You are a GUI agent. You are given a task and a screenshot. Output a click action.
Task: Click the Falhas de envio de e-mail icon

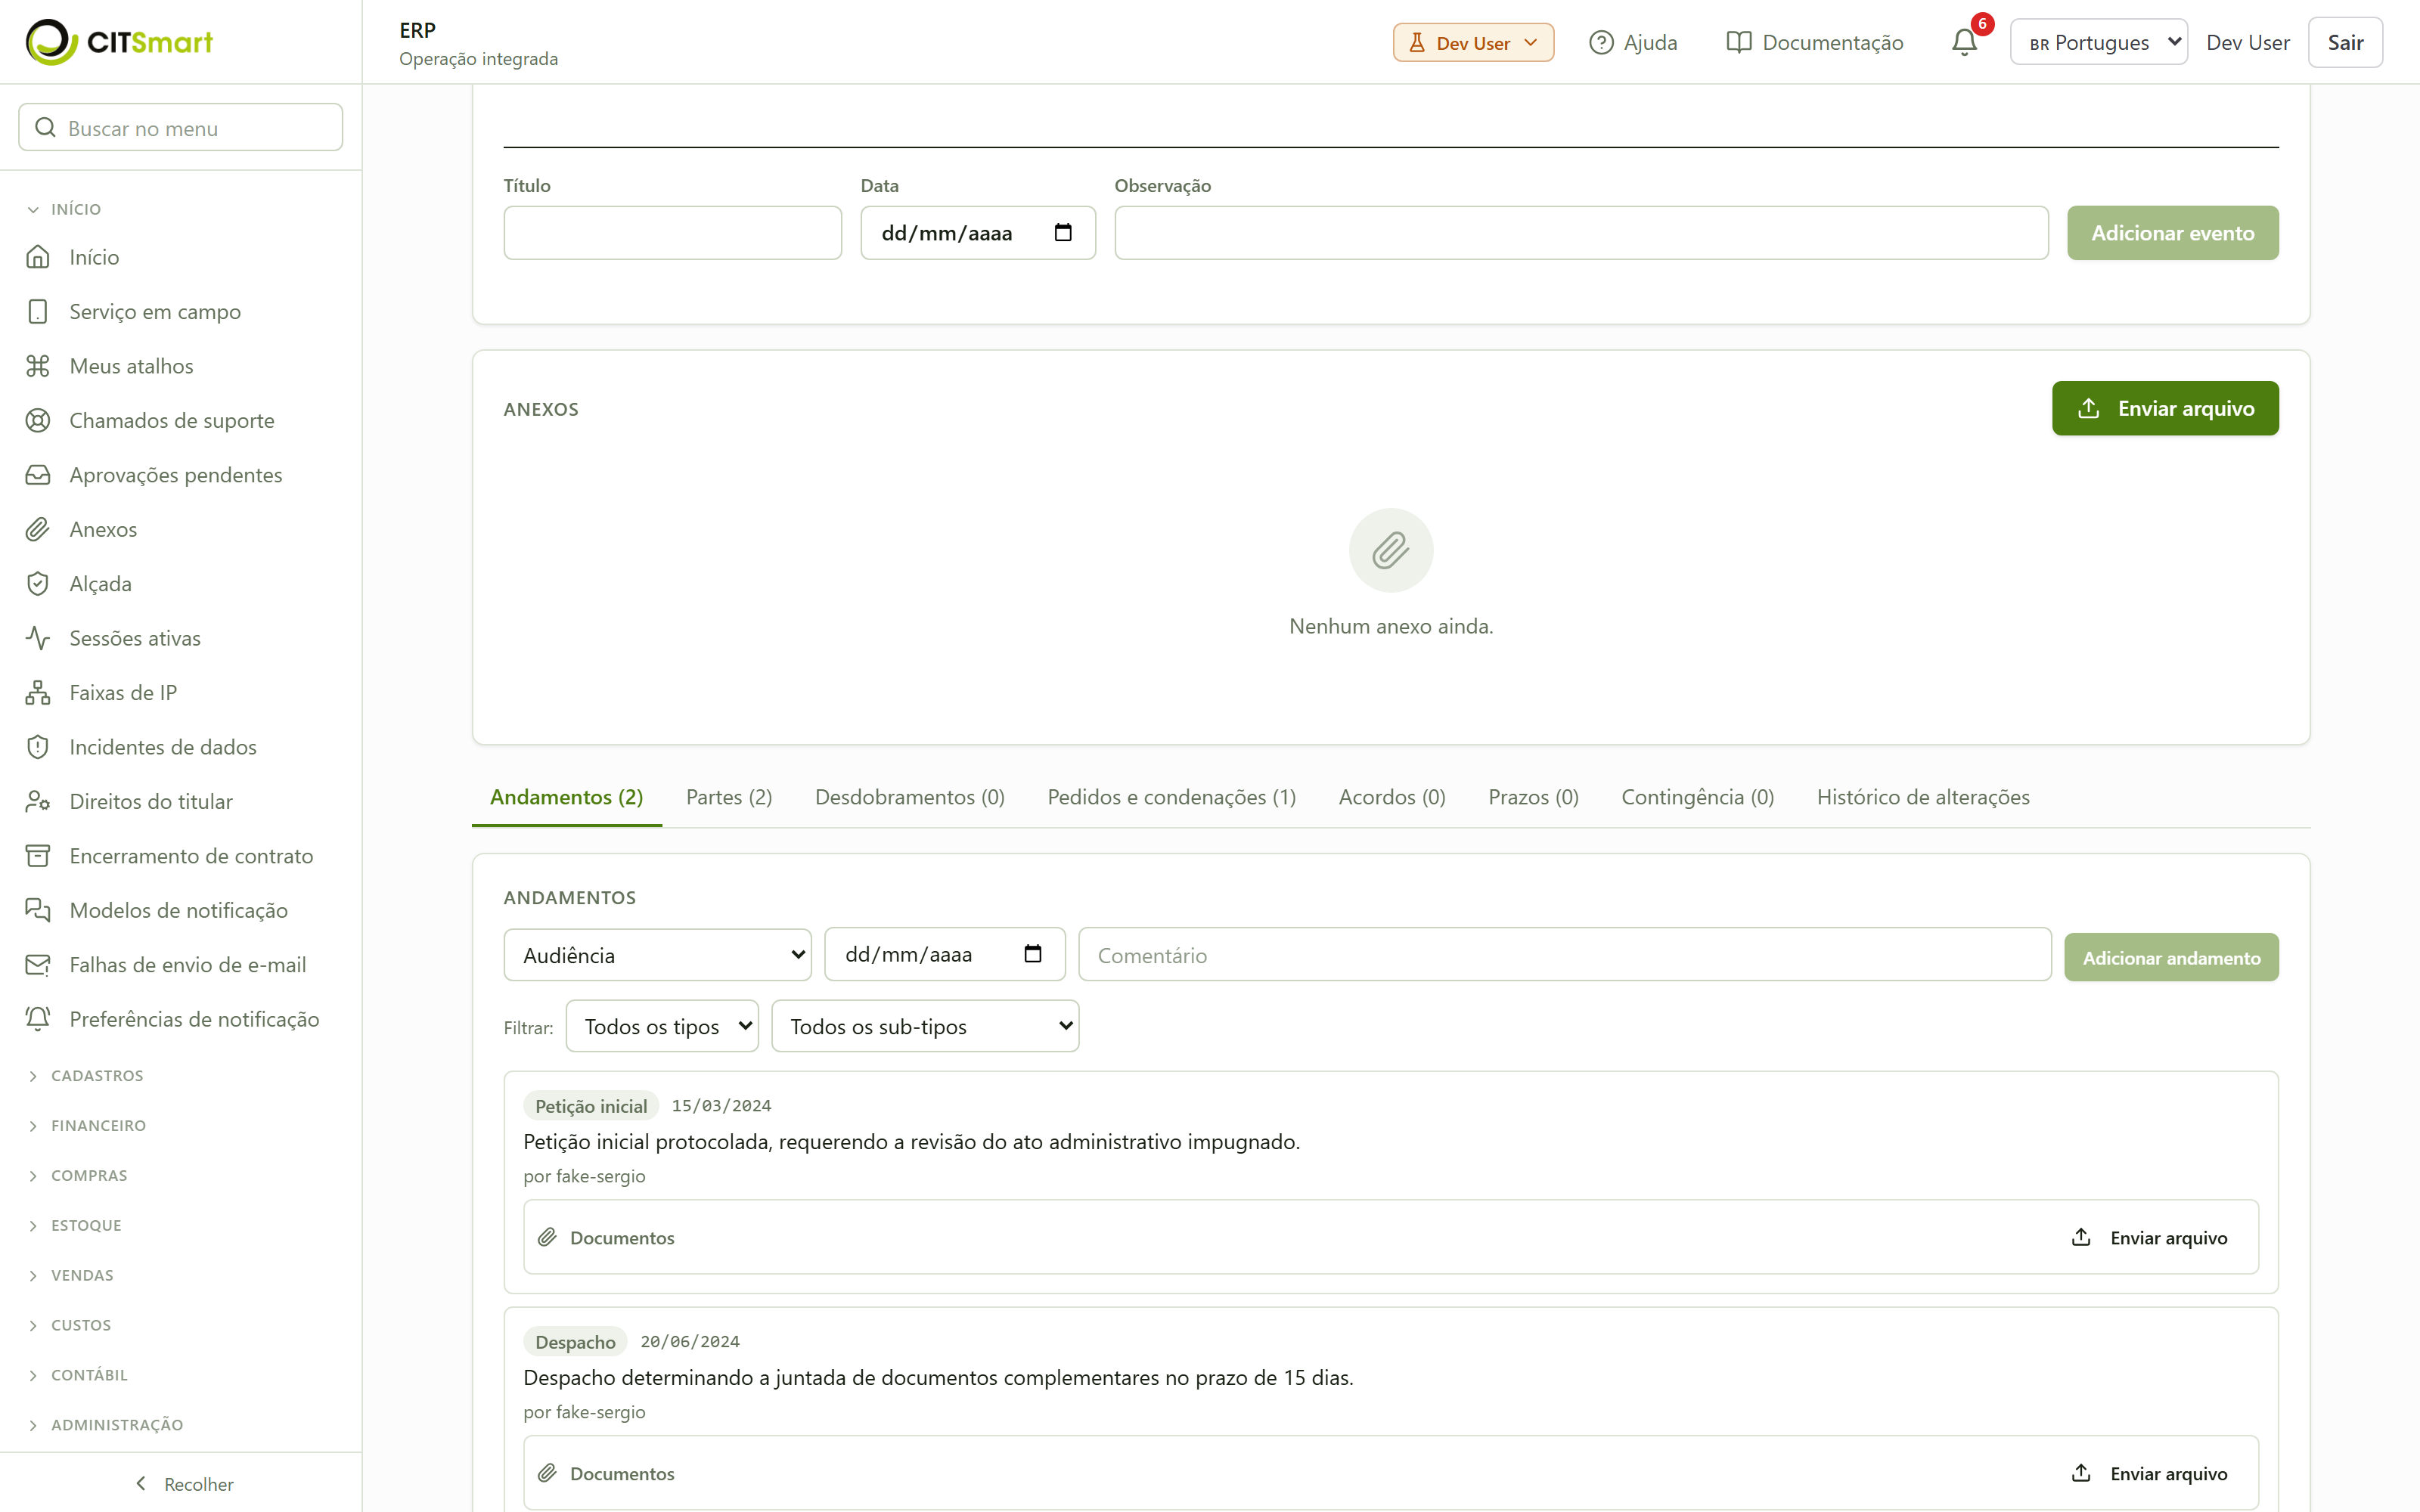point(38,965)
